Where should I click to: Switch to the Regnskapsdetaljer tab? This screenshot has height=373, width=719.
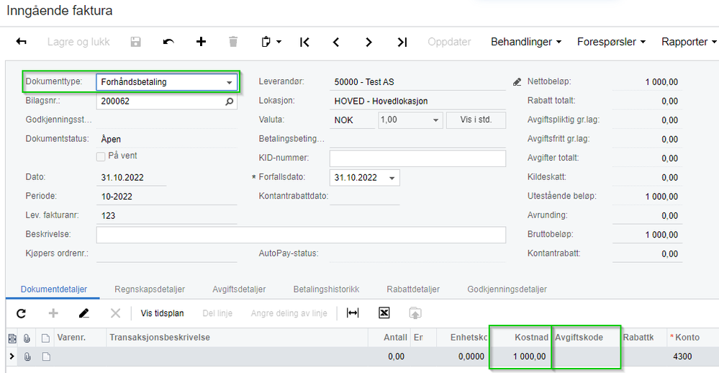click(x=150, y=289)
